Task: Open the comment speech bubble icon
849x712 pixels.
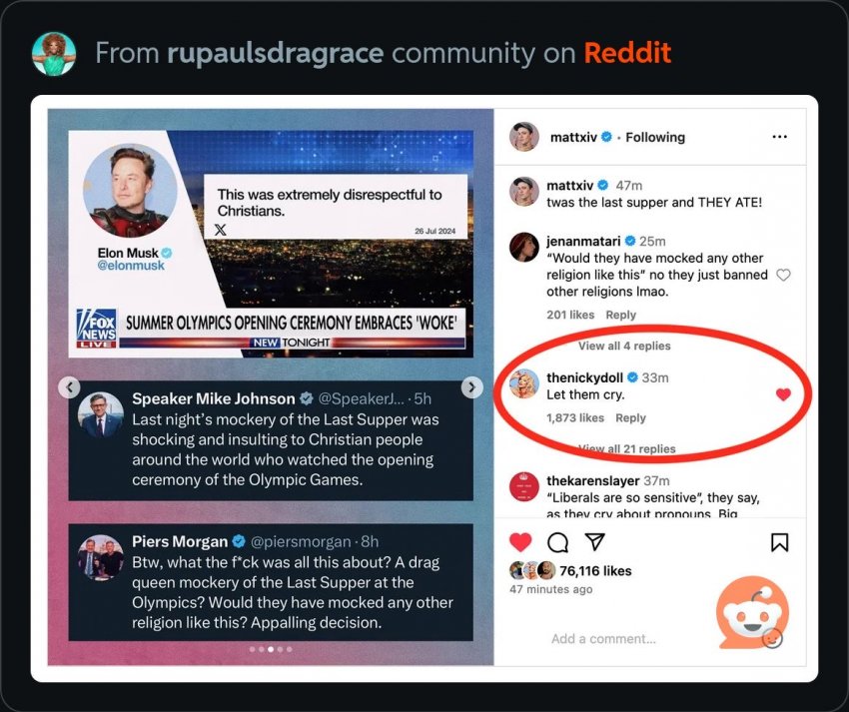Action: pos(557,542)
